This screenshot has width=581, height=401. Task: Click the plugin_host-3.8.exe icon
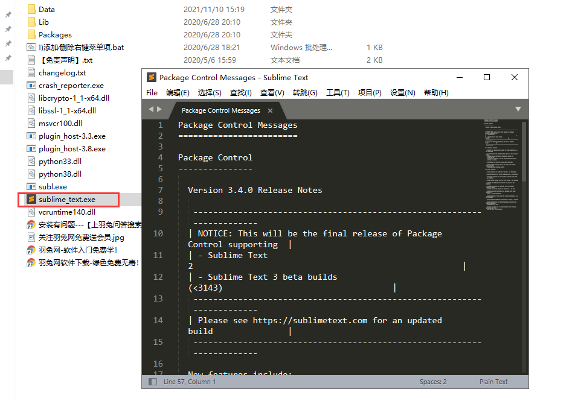(x=31, y=148)
